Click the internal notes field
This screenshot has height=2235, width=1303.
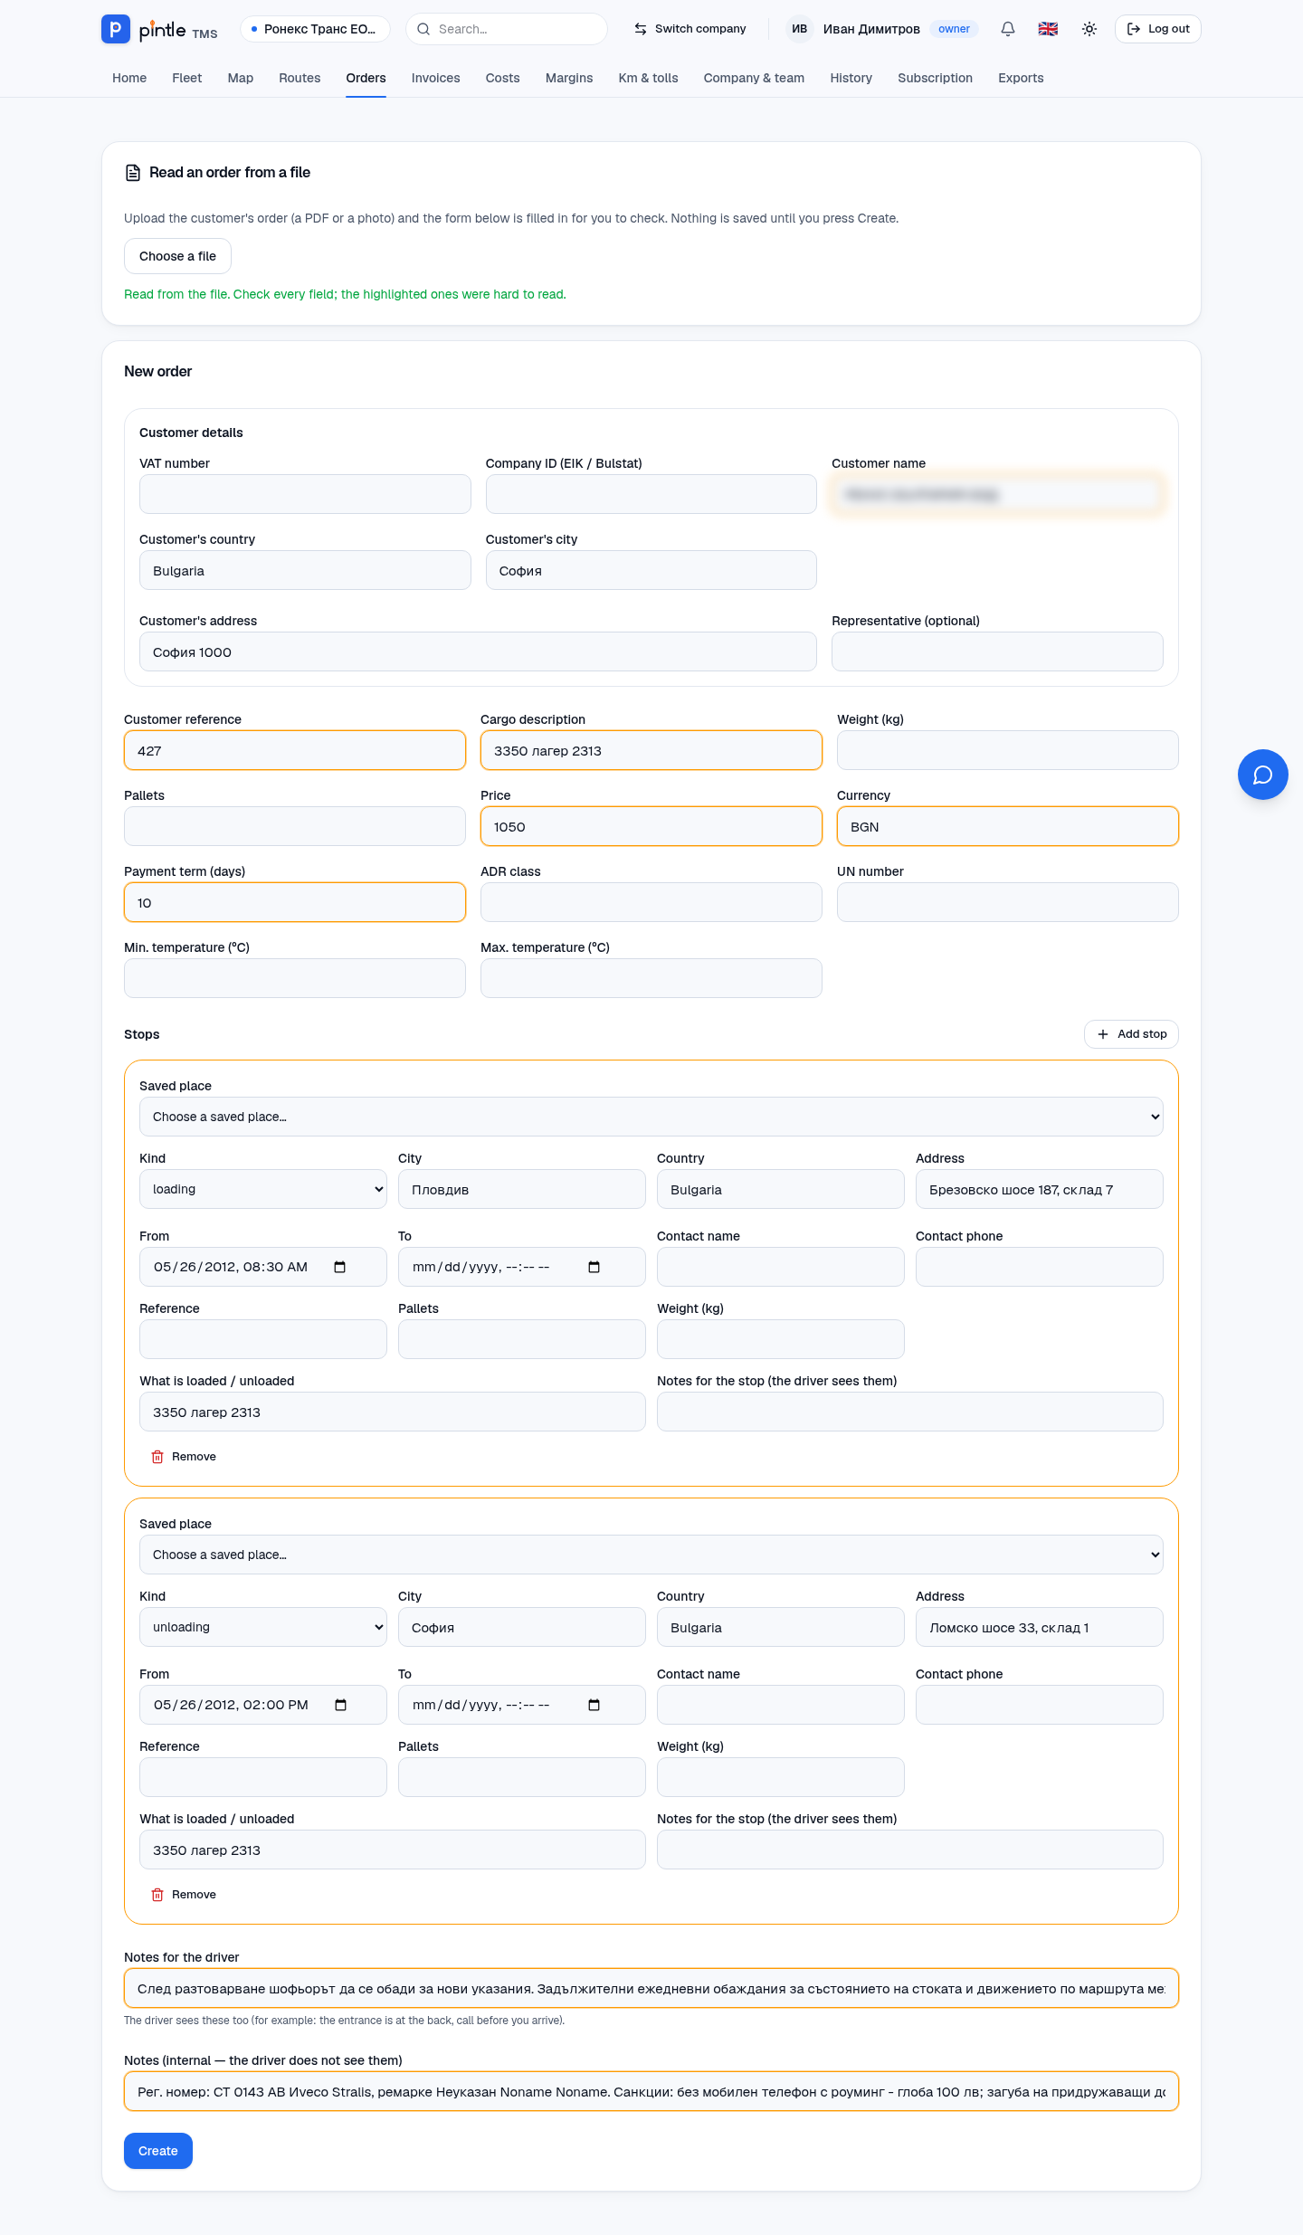tap(651, 2092)
